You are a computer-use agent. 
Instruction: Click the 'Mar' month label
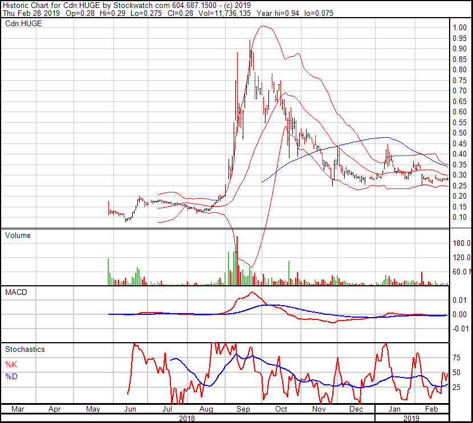(x=18, y=409)
